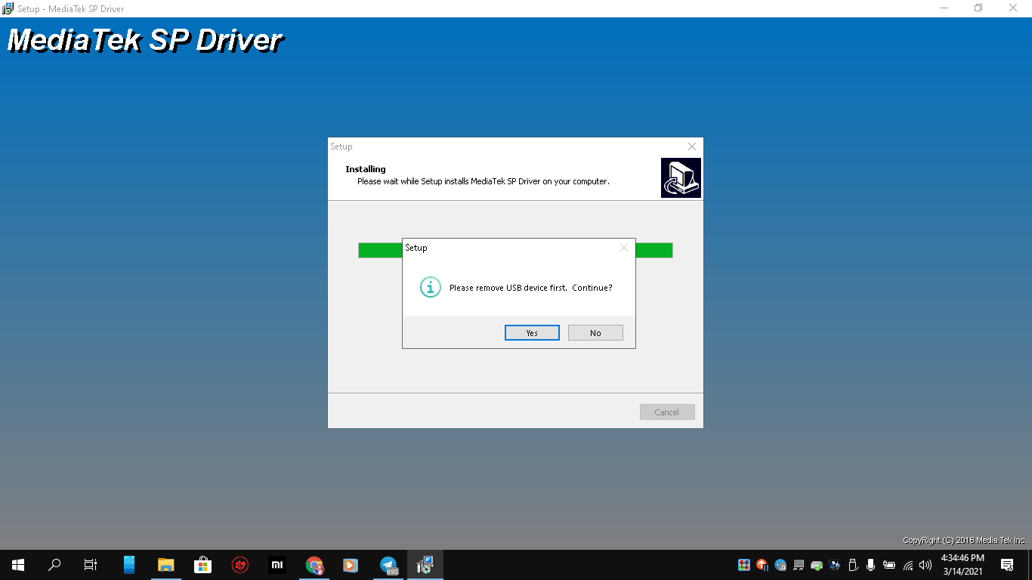Screen dimensions: 1032x580
Task: Click the colorful square tray icon
Action: (744, 565)
